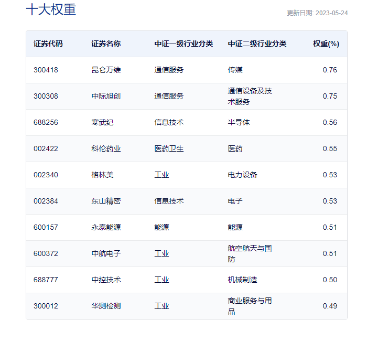Click the 权重(%) column header
This screenshot has height=341, width=378.
click(326, 44)
